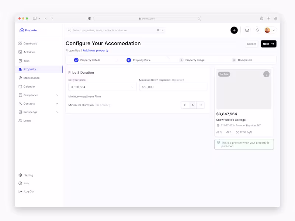Click the property preview image thumbnail
Image resolution: width=295 pixels, height=221 pixels.
244,89
